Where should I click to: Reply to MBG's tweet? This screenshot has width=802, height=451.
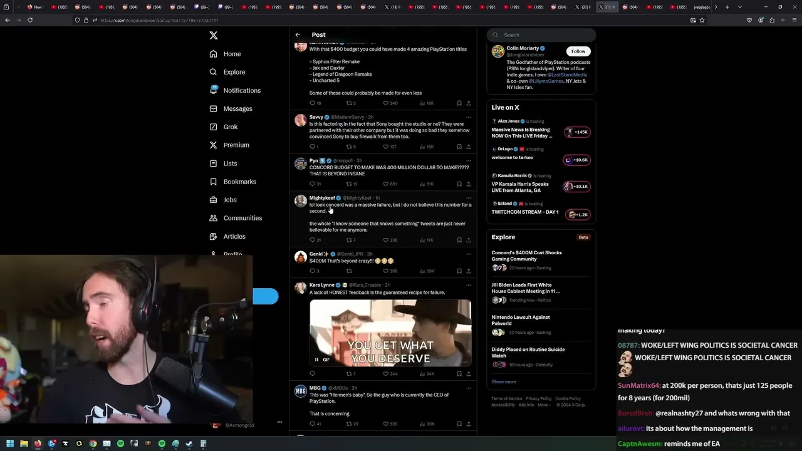tap(313, 424)
